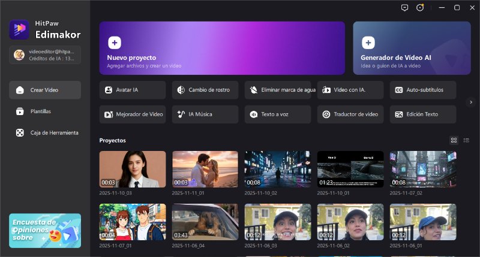Expand more tools with right arrow
This screenshot has width=480, height=257.
pos(471,102)
